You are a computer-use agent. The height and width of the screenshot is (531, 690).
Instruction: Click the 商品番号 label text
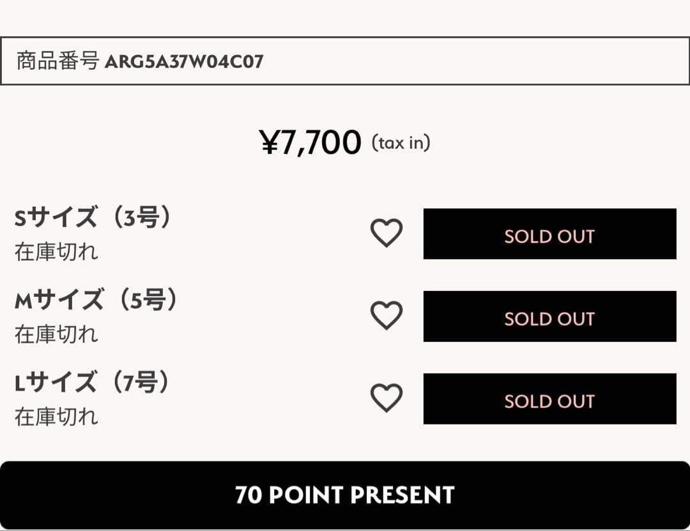[x=57, y=61]
